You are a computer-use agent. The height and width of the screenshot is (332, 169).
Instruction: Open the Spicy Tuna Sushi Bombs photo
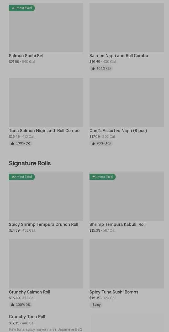[x=126, y=264]
